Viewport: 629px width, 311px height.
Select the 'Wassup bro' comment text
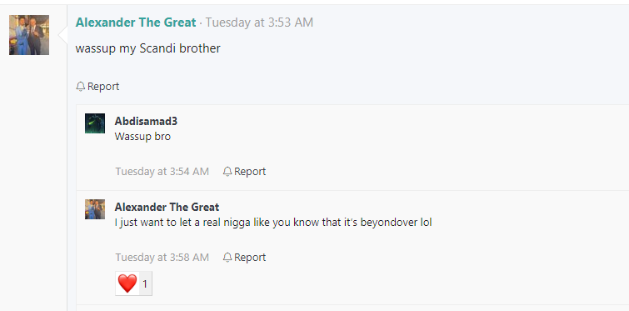tap(142, 137)
